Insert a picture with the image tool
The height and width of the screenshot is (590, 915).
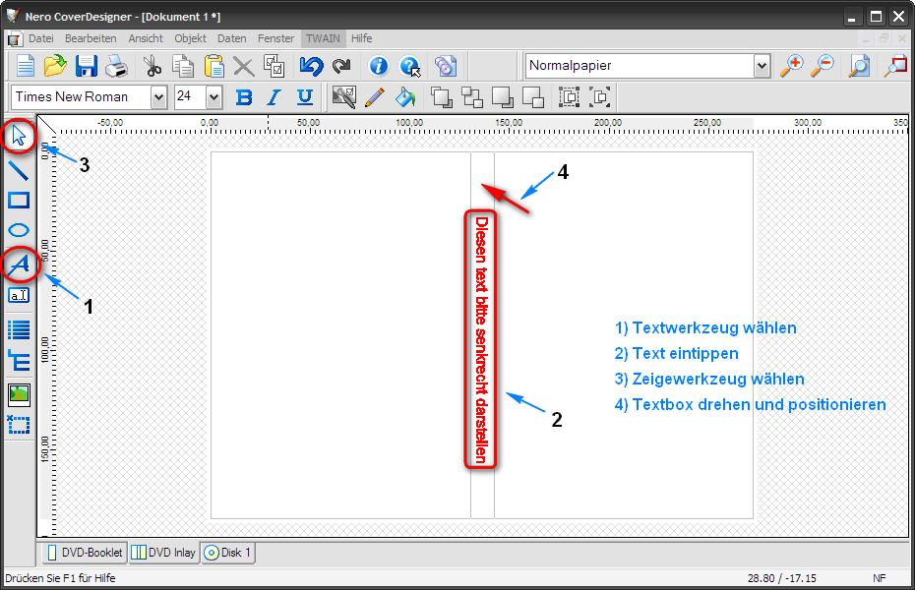point(19,394)
